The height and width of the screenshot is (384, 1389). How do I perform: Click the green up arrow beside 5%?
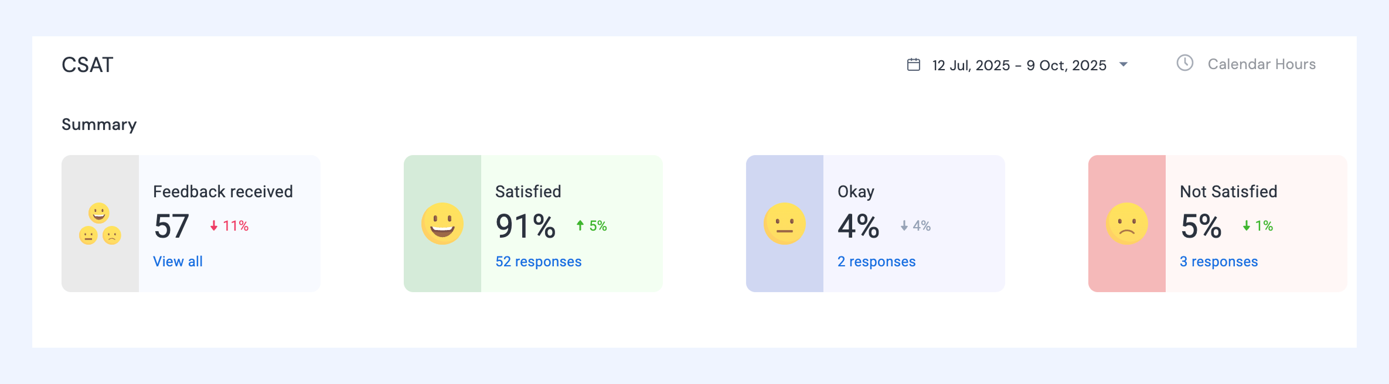[x=580, y=225]
